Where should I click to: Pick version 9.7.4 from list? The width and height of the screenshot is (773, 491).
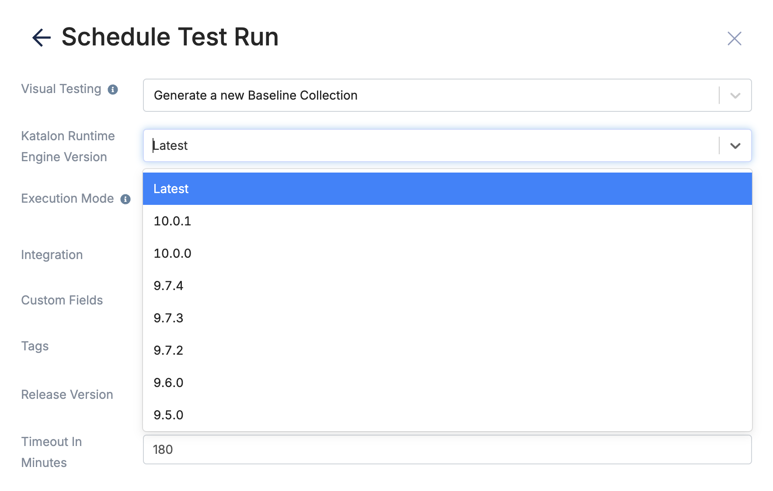pyautogui.click(x=447, y=286)
